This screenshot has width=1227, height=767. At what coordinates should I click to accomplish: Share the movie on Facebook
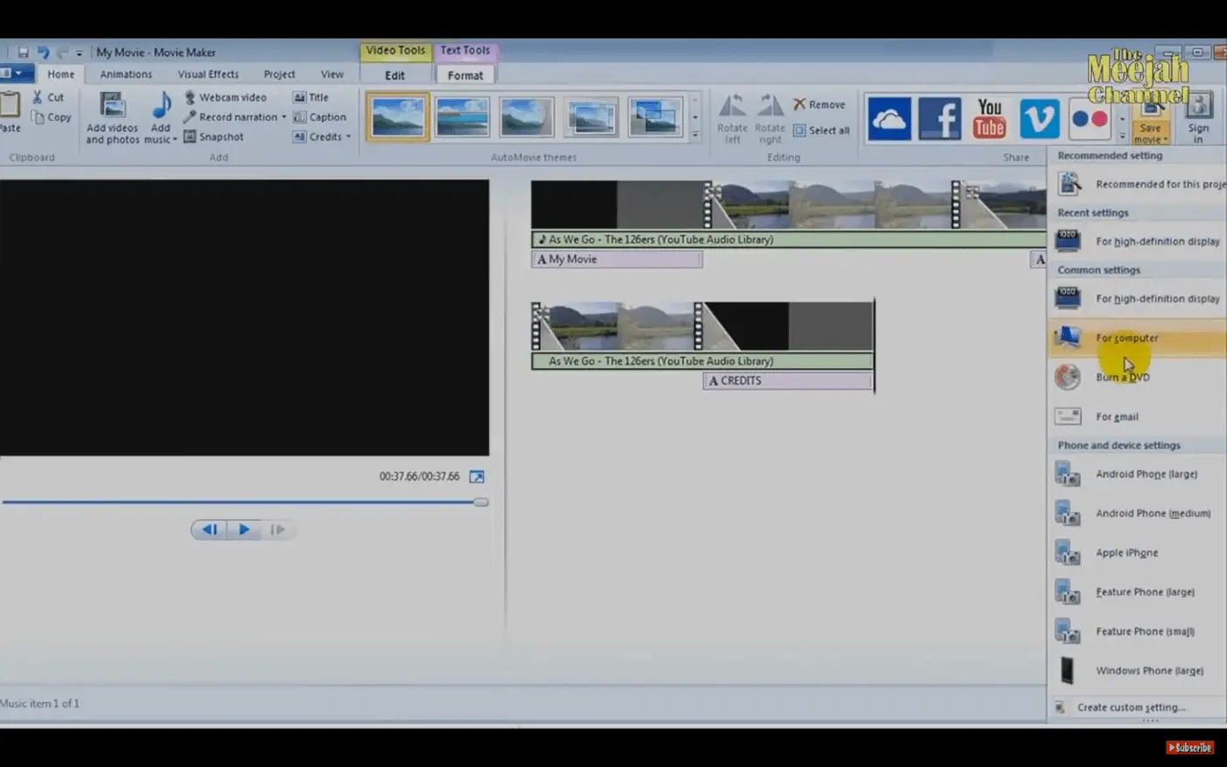[940, 118]
